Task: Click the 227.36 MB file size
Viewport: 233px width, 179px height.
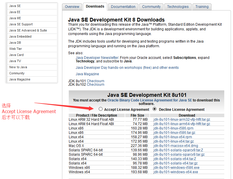Action: click(x=139, y=146)
